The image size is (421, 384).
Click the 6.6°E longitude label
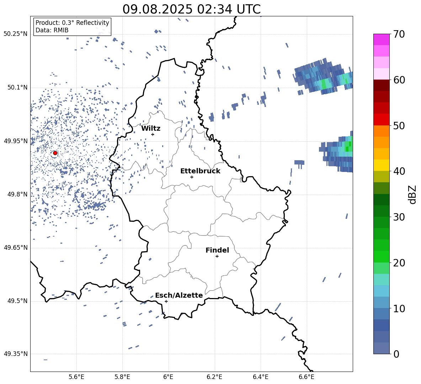[307, 377]
